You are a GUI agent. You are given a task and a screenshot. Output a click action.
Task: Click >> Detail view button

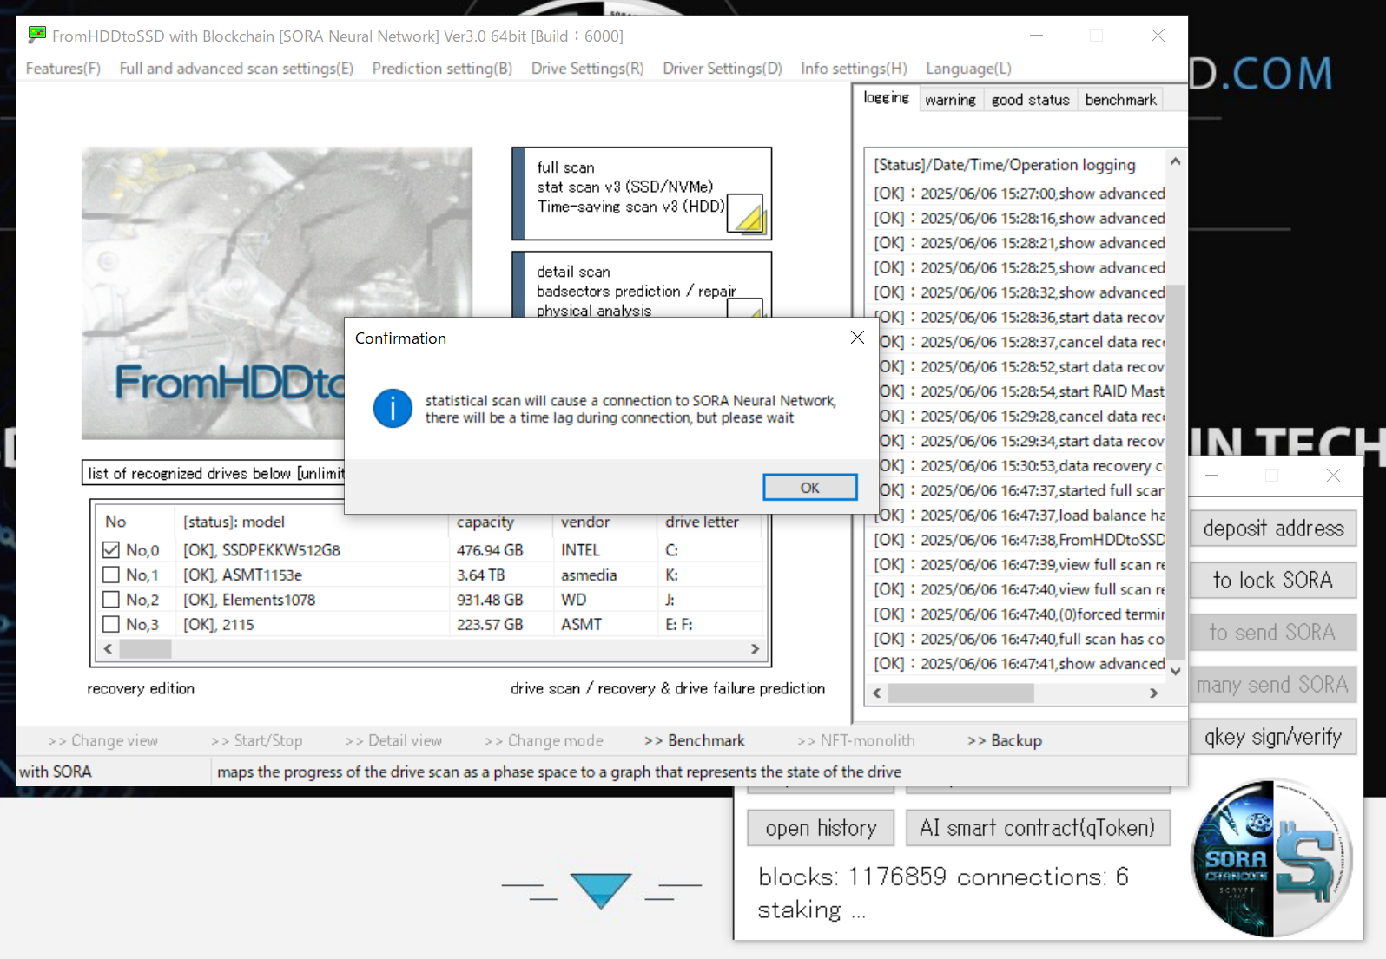[x=393, y=740]
